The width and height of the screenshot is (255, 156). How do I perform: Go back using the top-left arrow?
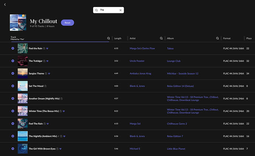[x=5, y=4]
